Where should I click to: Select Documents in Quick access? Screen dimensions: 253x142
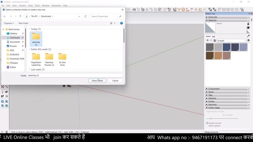(15, 42)
